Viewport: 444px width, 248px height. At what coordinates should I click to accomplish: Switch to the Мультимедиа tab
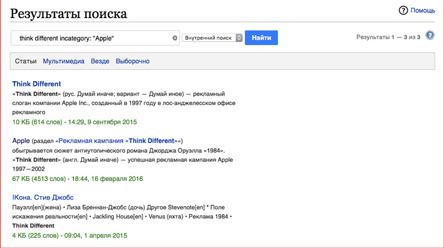64,61
